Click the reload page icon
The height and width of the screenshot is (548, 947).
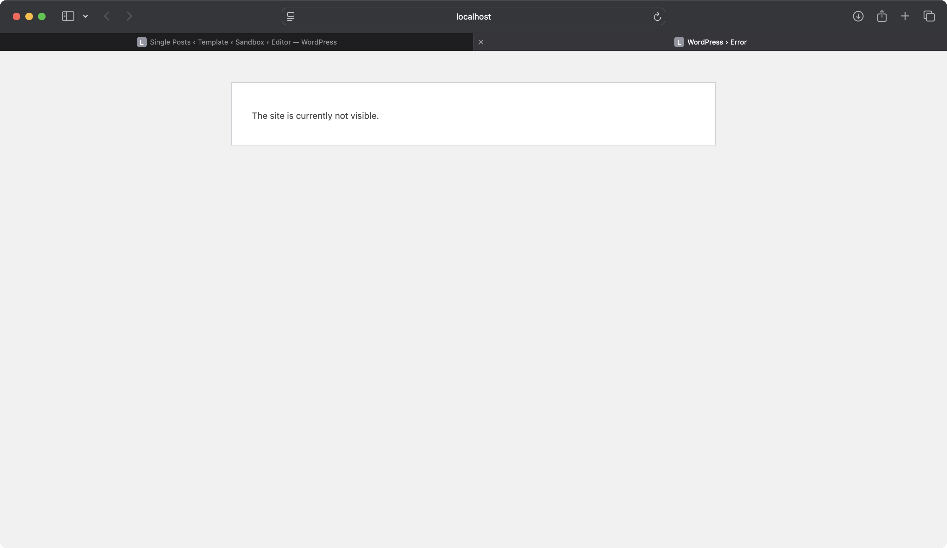tap(658, 16)
